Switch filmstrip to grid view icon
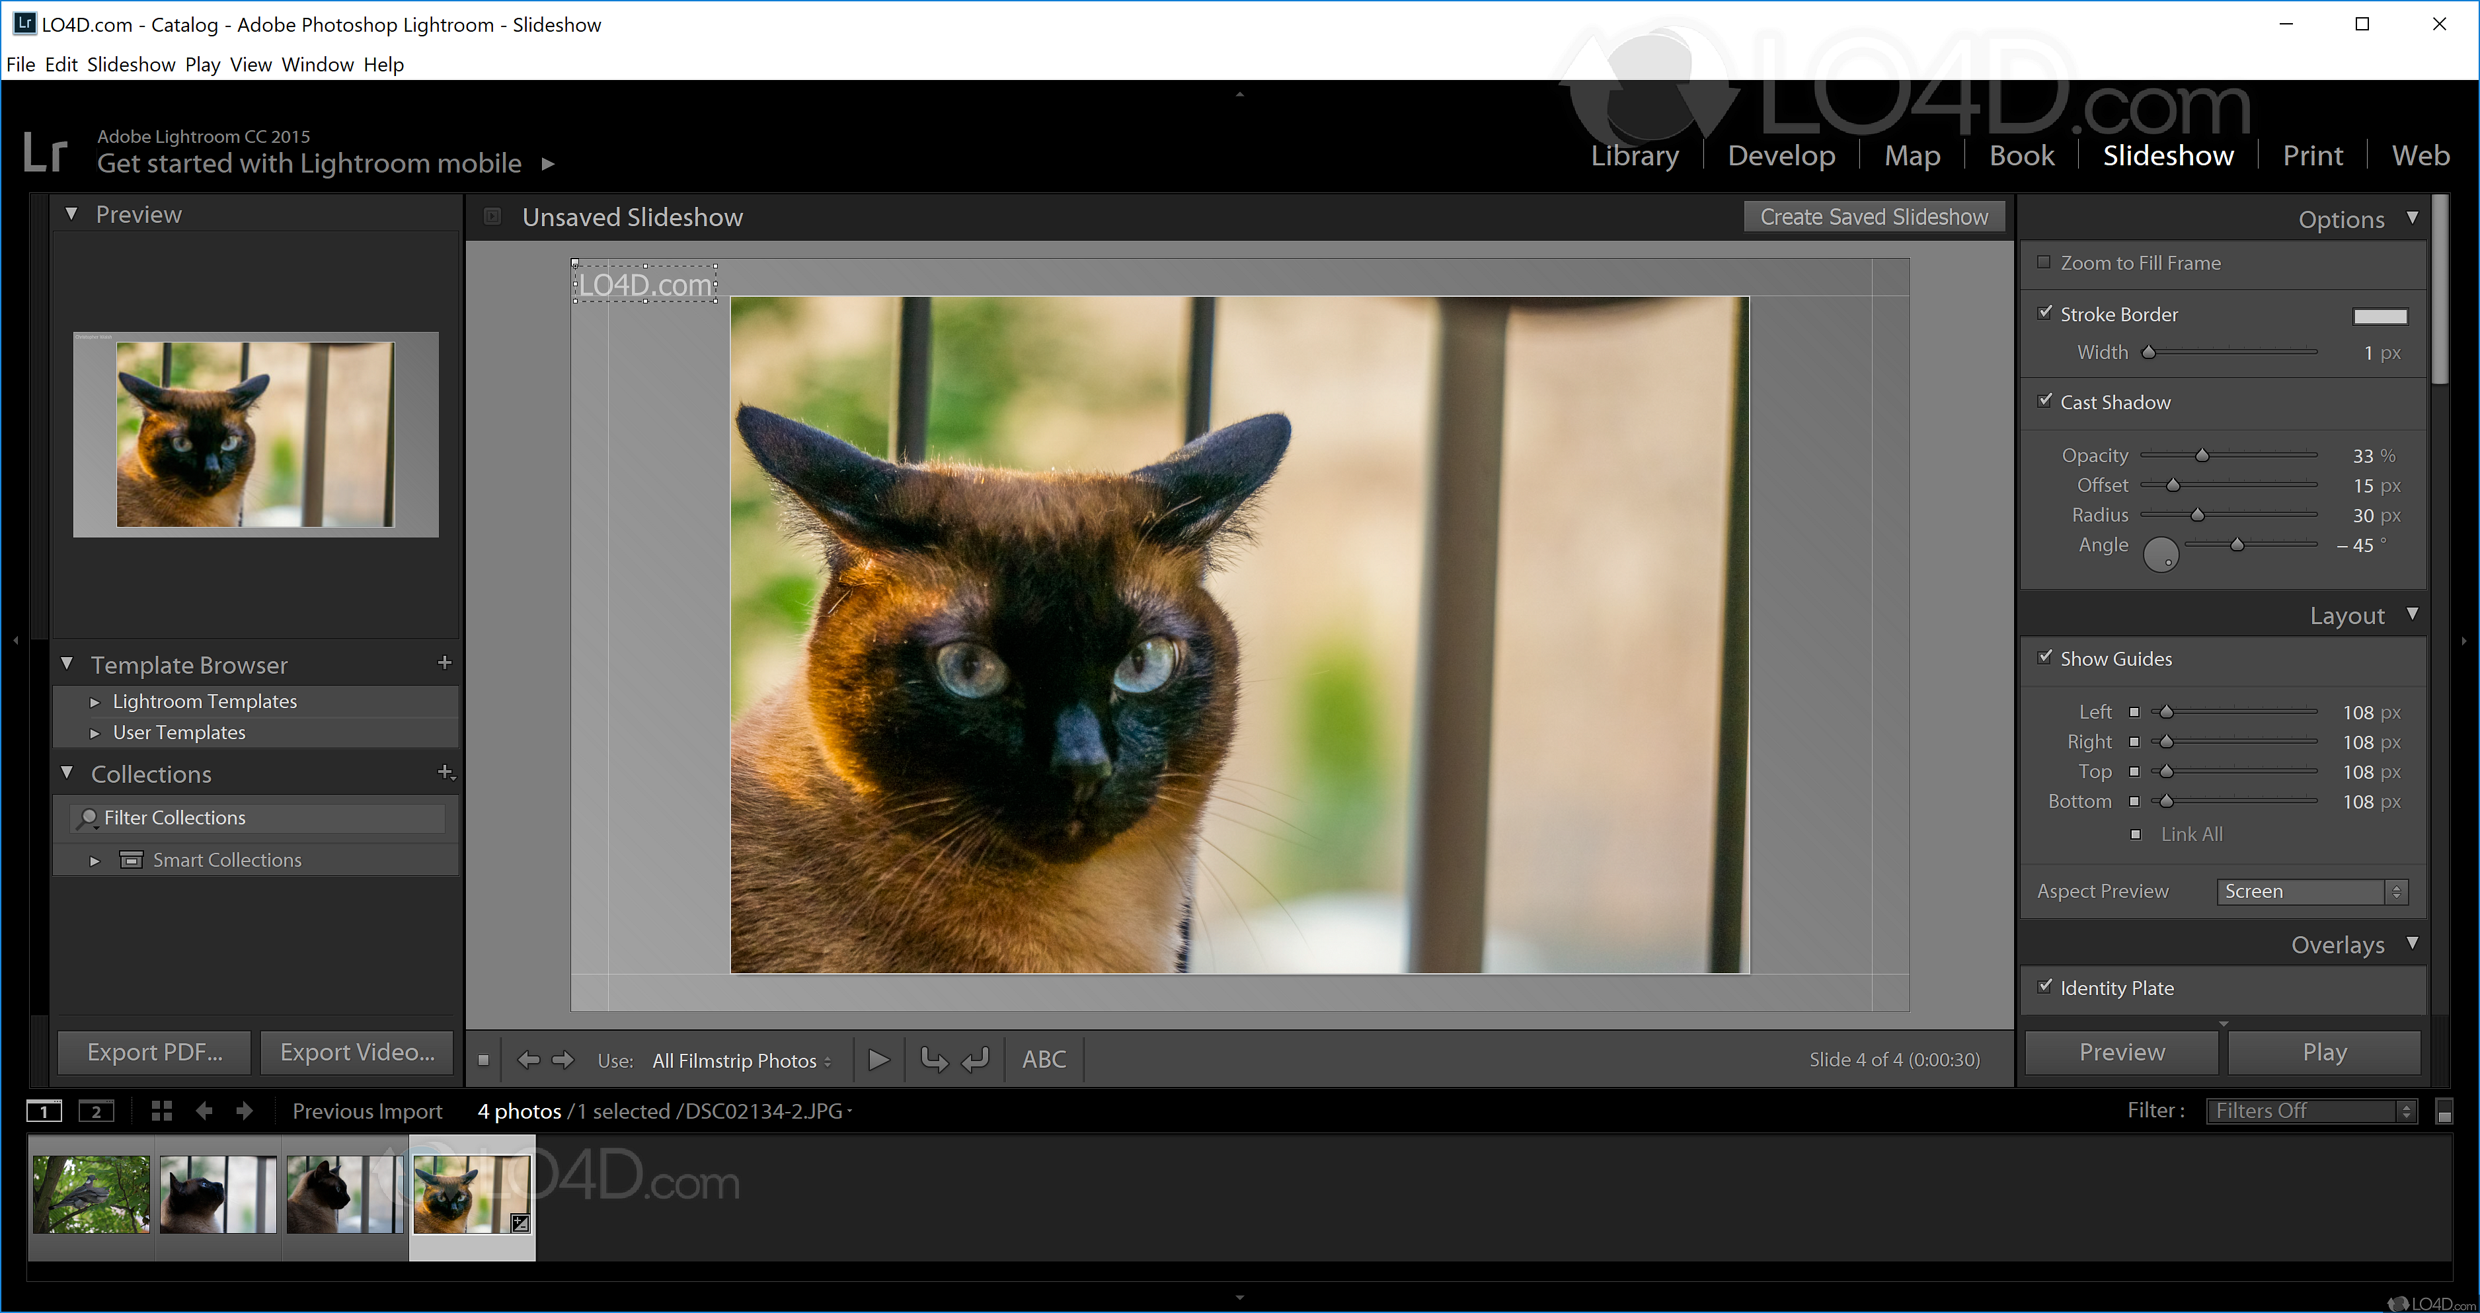This screenshot has height=1313, width=2480. pyautogui.click(x=162, y=1111)
